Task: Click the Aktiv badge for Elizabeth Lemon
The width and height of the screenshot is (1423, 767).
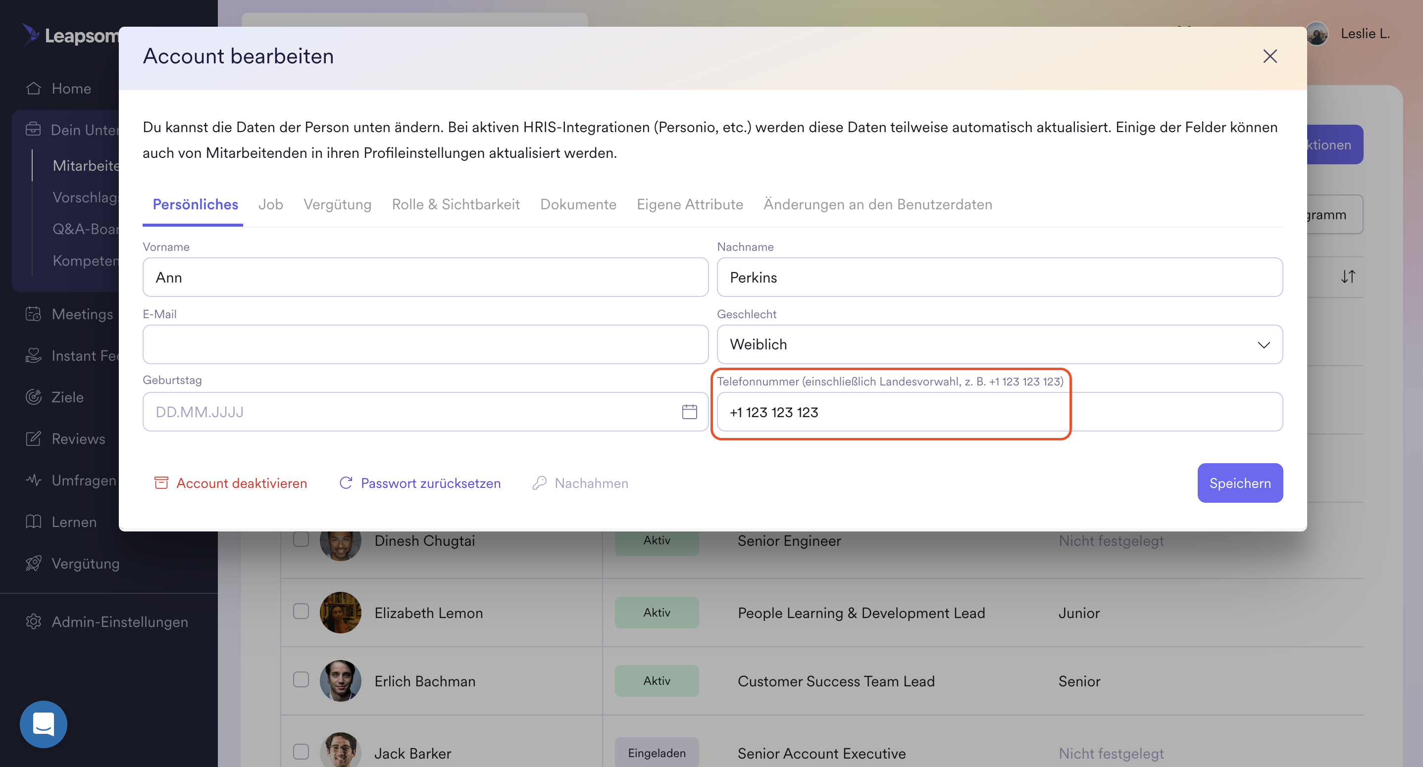Action: pyautogui.click(x=656, y=613)
